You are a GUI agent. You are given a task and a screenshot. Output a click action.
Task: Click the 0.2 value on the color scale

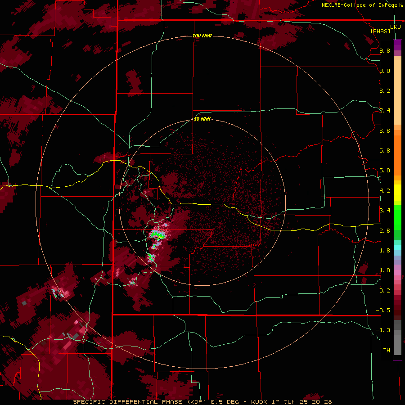coord(385,290)
